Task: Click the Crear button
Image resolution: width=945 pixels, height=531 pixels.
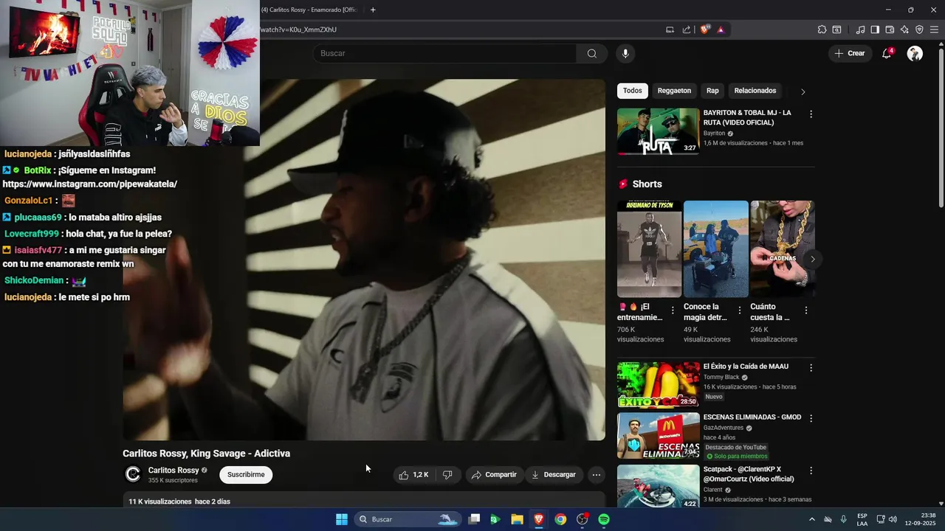Action: point(849,53)
